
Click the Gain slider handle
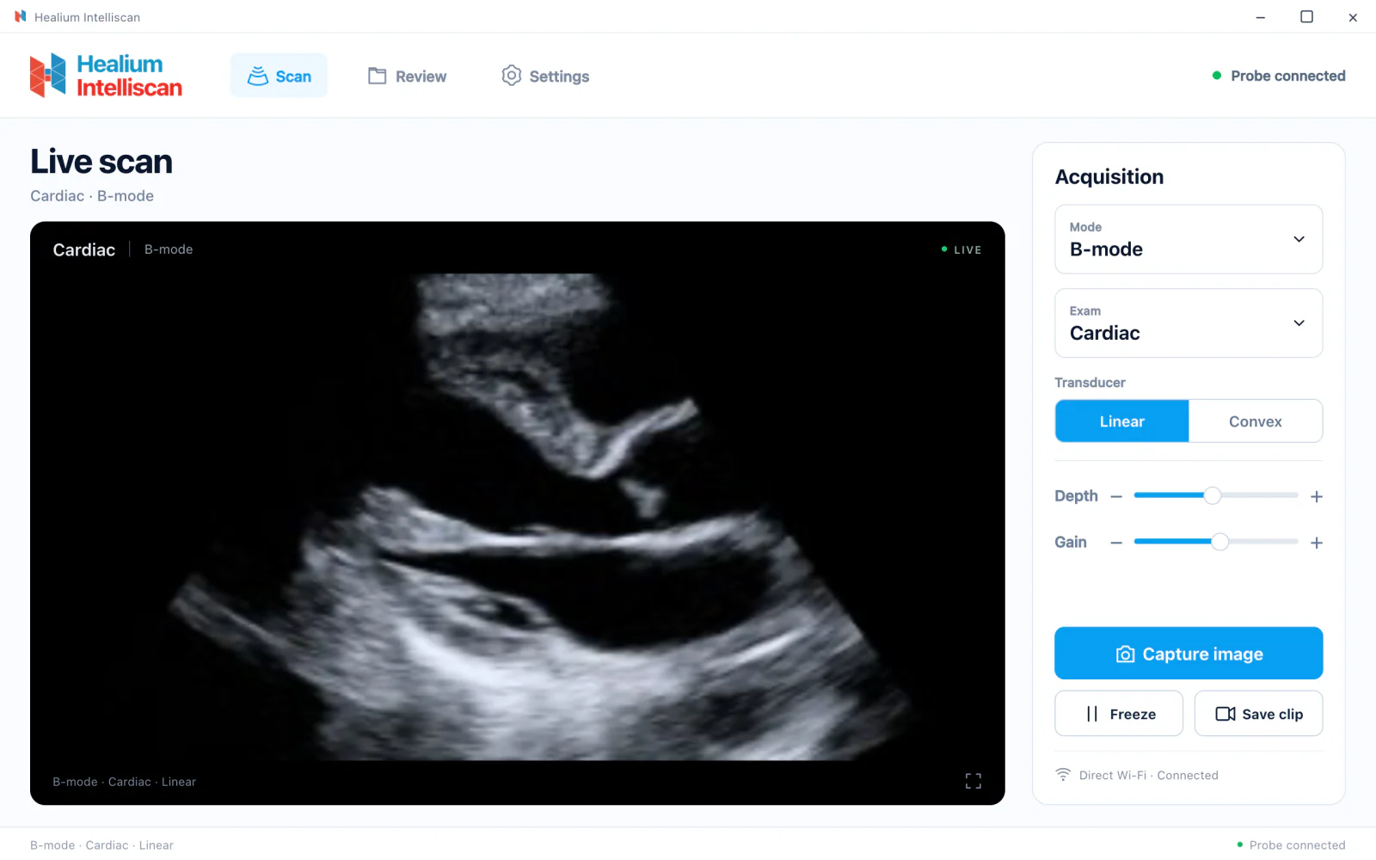(x=1219, y=542)
